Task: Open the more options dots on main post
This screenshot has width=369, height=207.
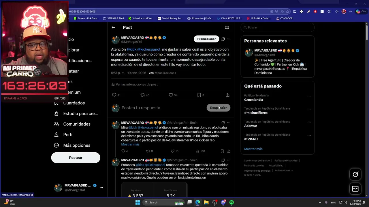Action: [x=229, y=39]
